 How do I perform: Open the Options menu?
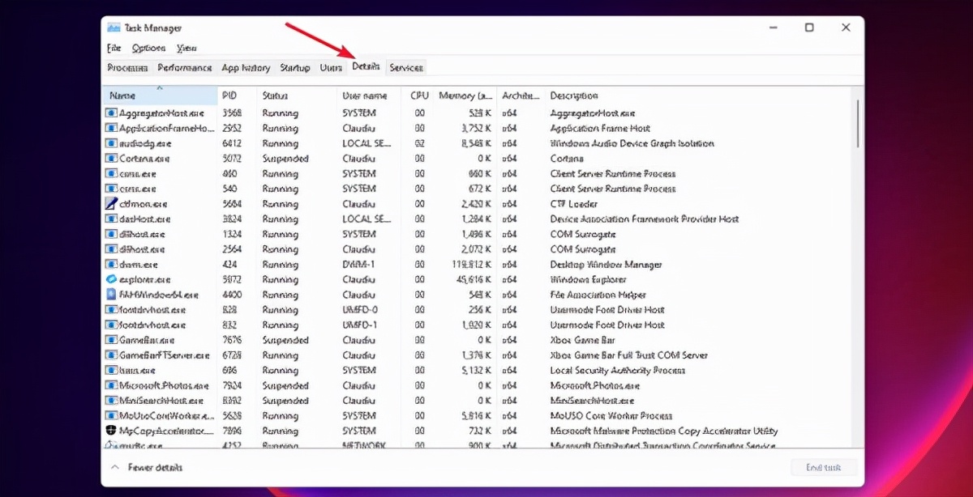148,48
